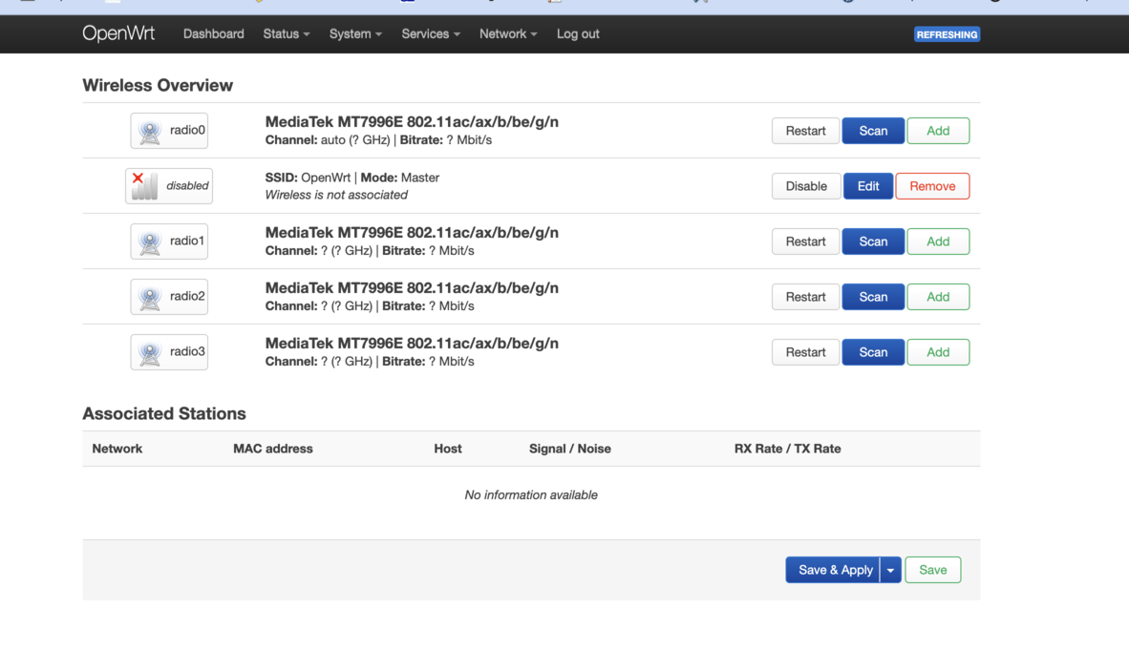This screenshot has width=1129, height=671.
Task: Expand the Network navigation menu
Action: [508, 33]
